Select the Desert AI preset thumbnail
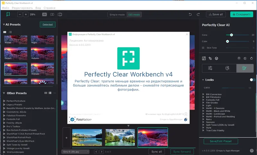The image size is (257, 155). [16, 54]
